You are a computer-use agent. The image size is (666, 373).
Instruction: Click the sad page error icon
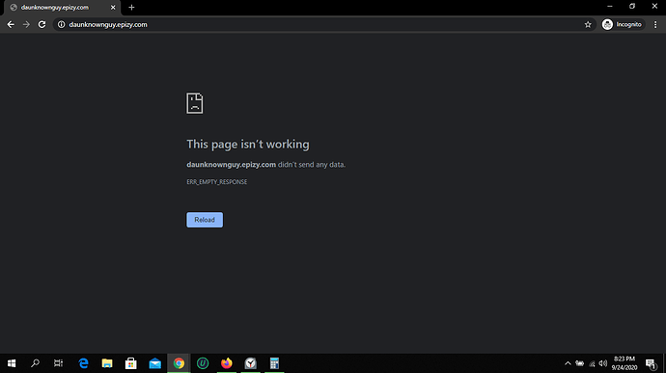tap(195, 103)
